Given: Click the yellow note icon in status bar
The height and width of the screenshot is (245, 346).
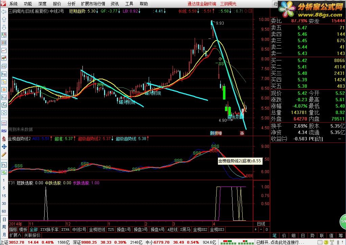Looking at the screenshot, I should click(326, 242).
